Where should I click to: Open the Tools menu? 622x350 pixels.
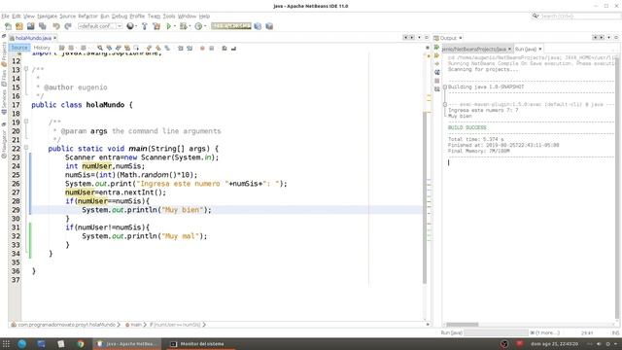tap(169, 17)
